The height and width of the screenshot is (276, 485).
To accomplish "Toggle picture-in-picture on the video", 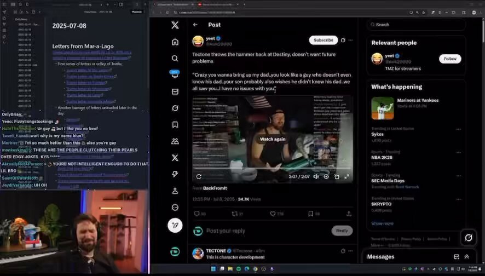I will tap(337, 176).
